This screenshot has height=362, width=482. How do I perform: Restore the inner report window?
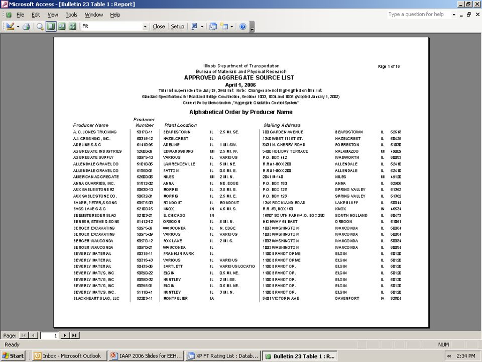469,15
